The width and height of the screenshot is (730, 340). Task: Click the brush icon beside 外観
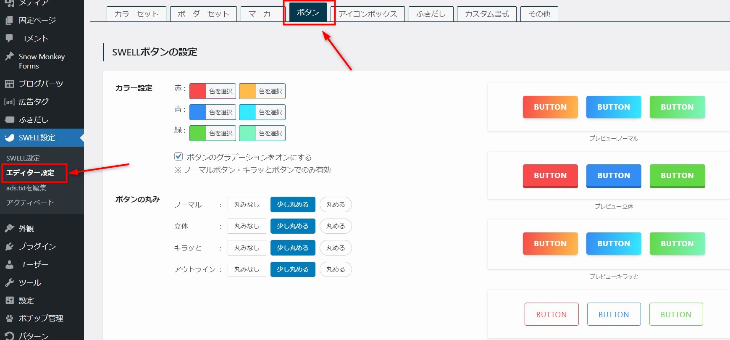[x=9, y=229]
